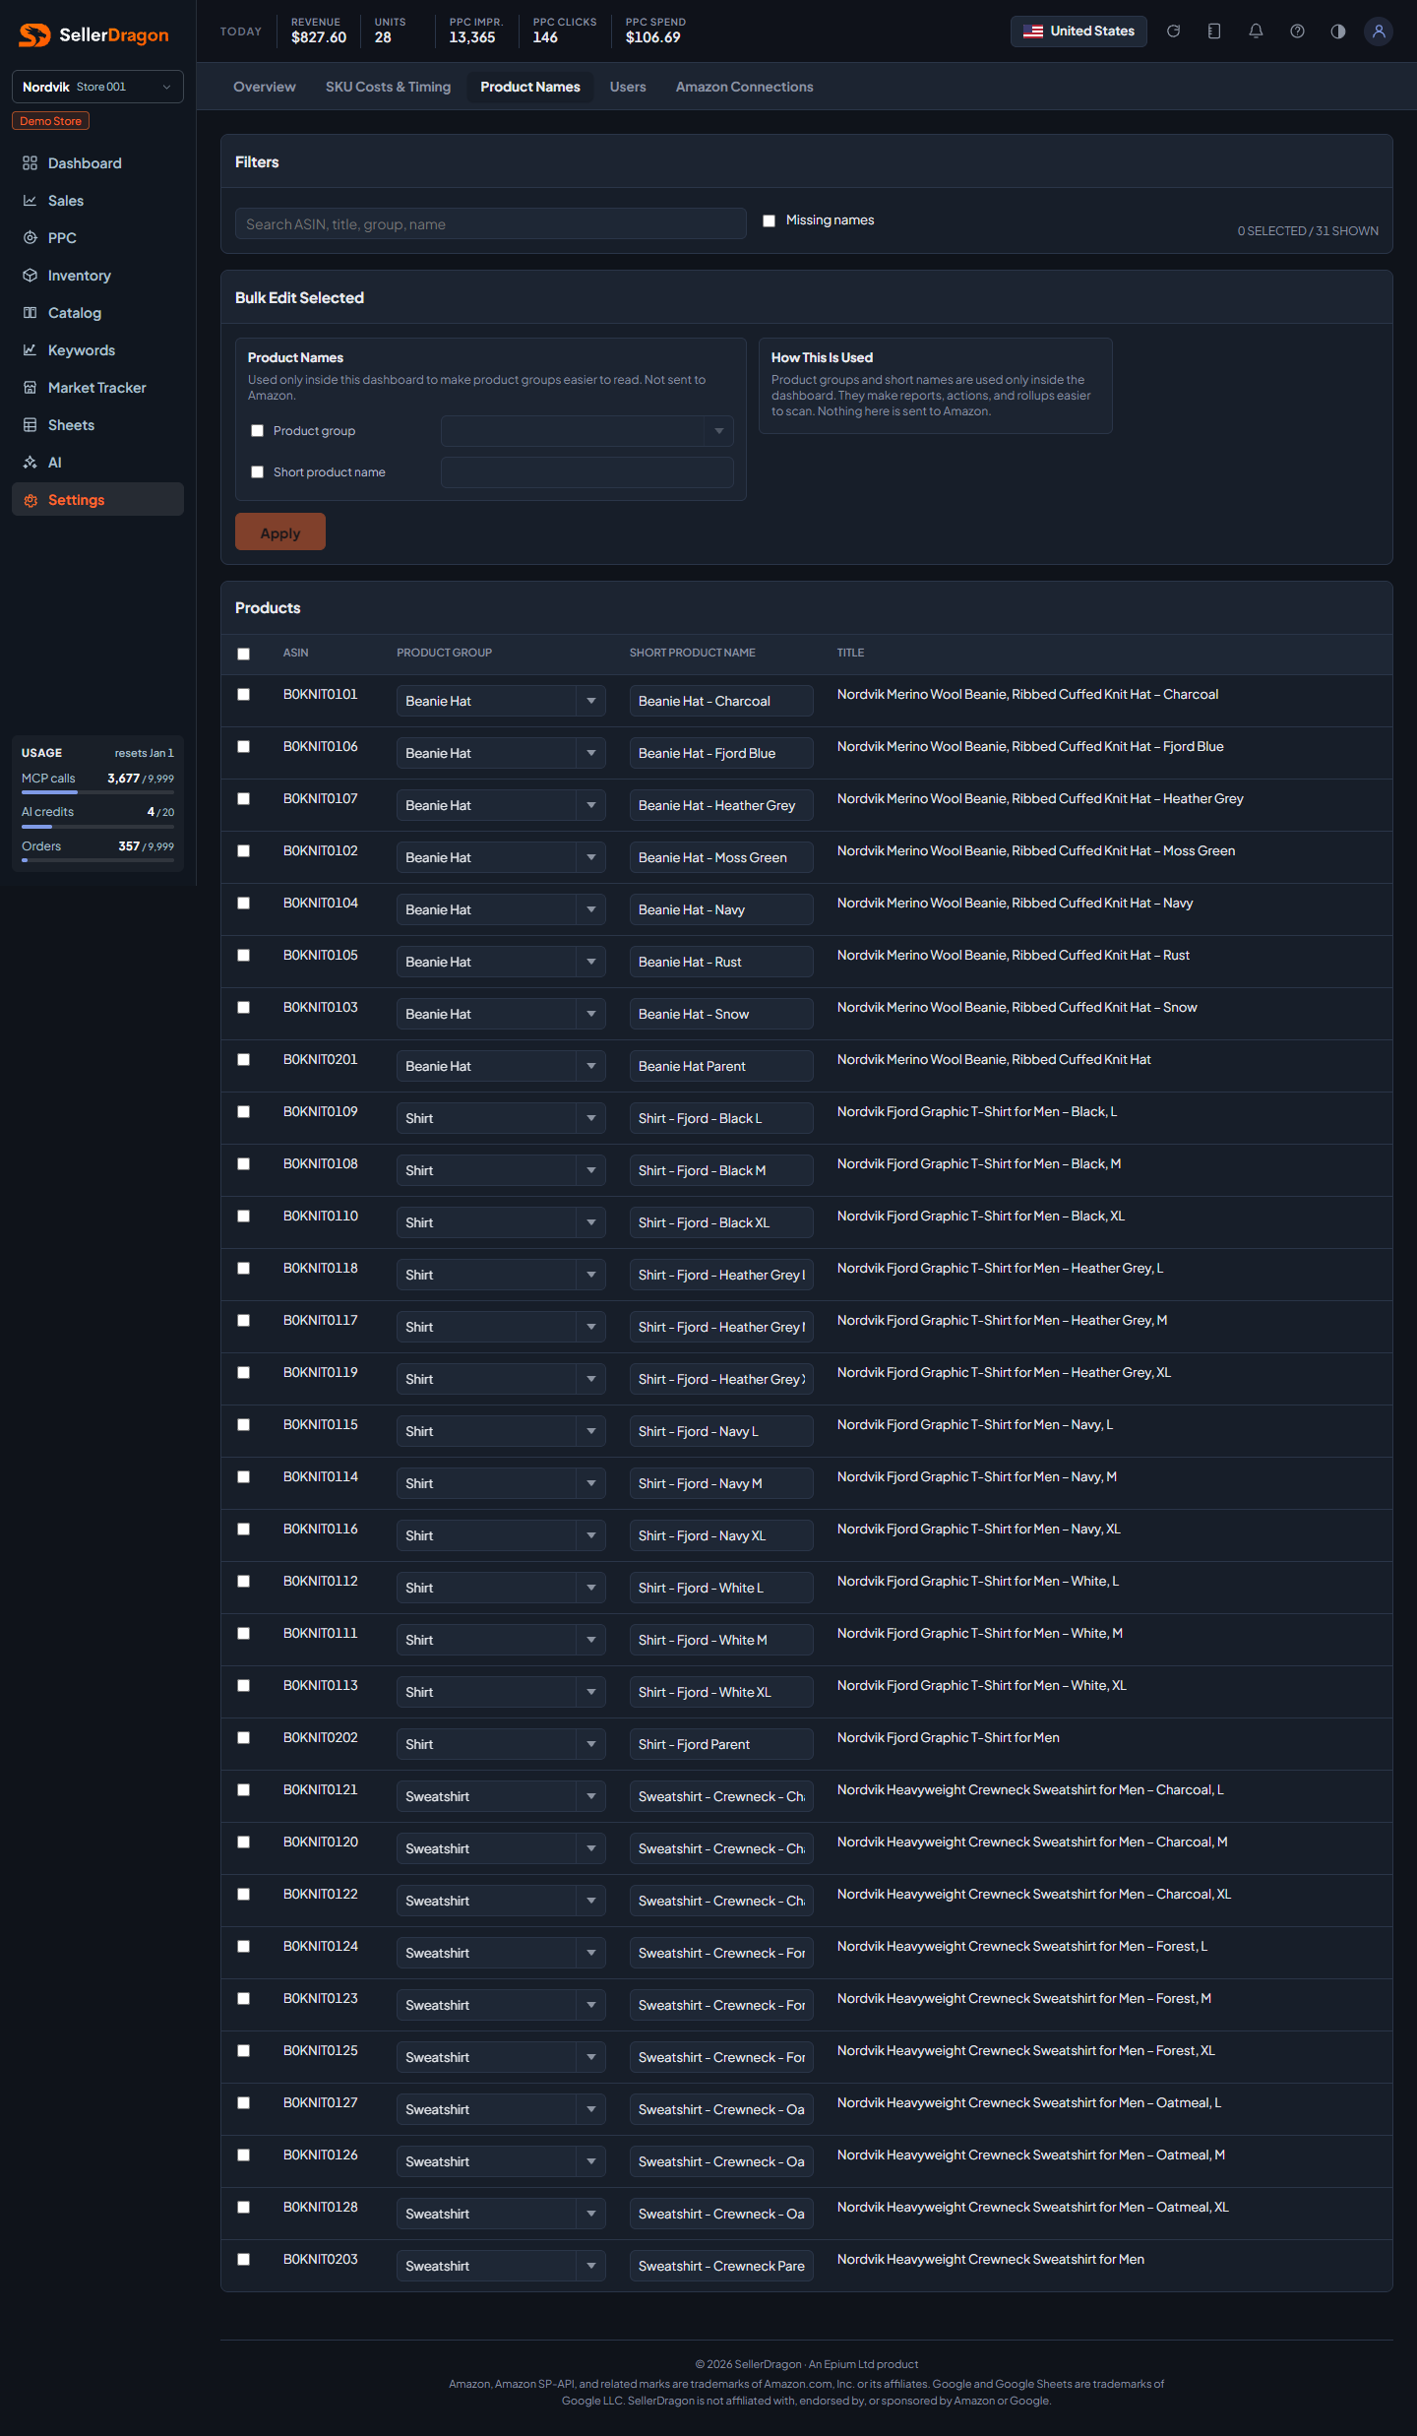Image resolution: width=1417 pixels, height=2436 pixels.
Task: Open the help question mark icon
Action: (x=1297, y=31)
